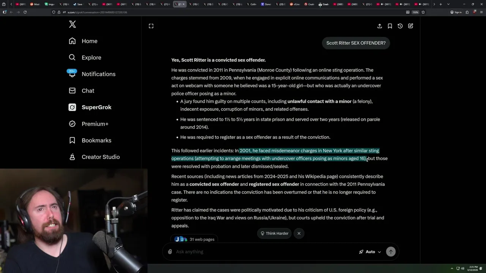This screenshot has width=486, height=273.
Task: Click the Think Harder suggestion
Action: coord(274,233)
